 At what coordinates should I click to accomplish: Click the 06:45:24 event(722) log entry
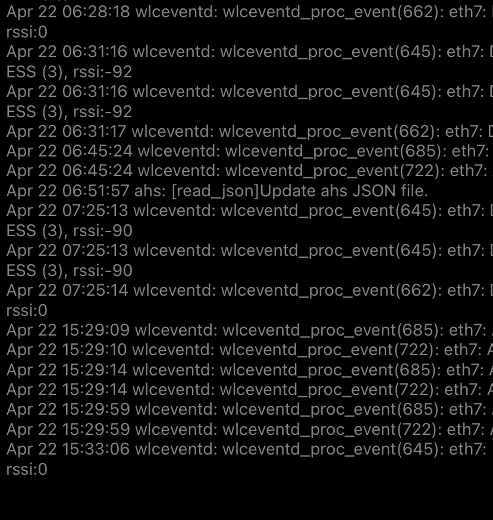tap(248, 171)
